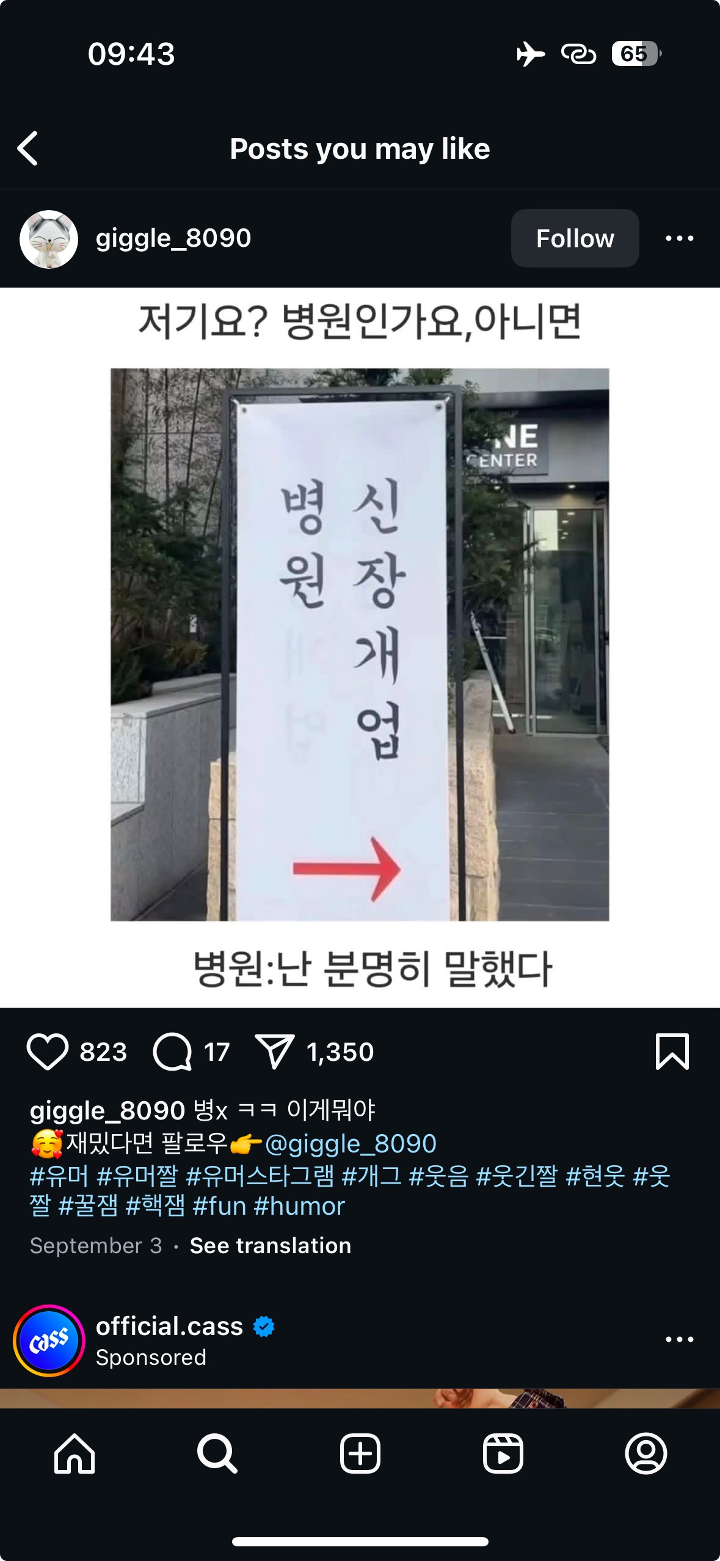The width and height of the screenshot is (720, 1561).
Task: Open official.cass sponsored avatar
Action: coord(49,1341)
